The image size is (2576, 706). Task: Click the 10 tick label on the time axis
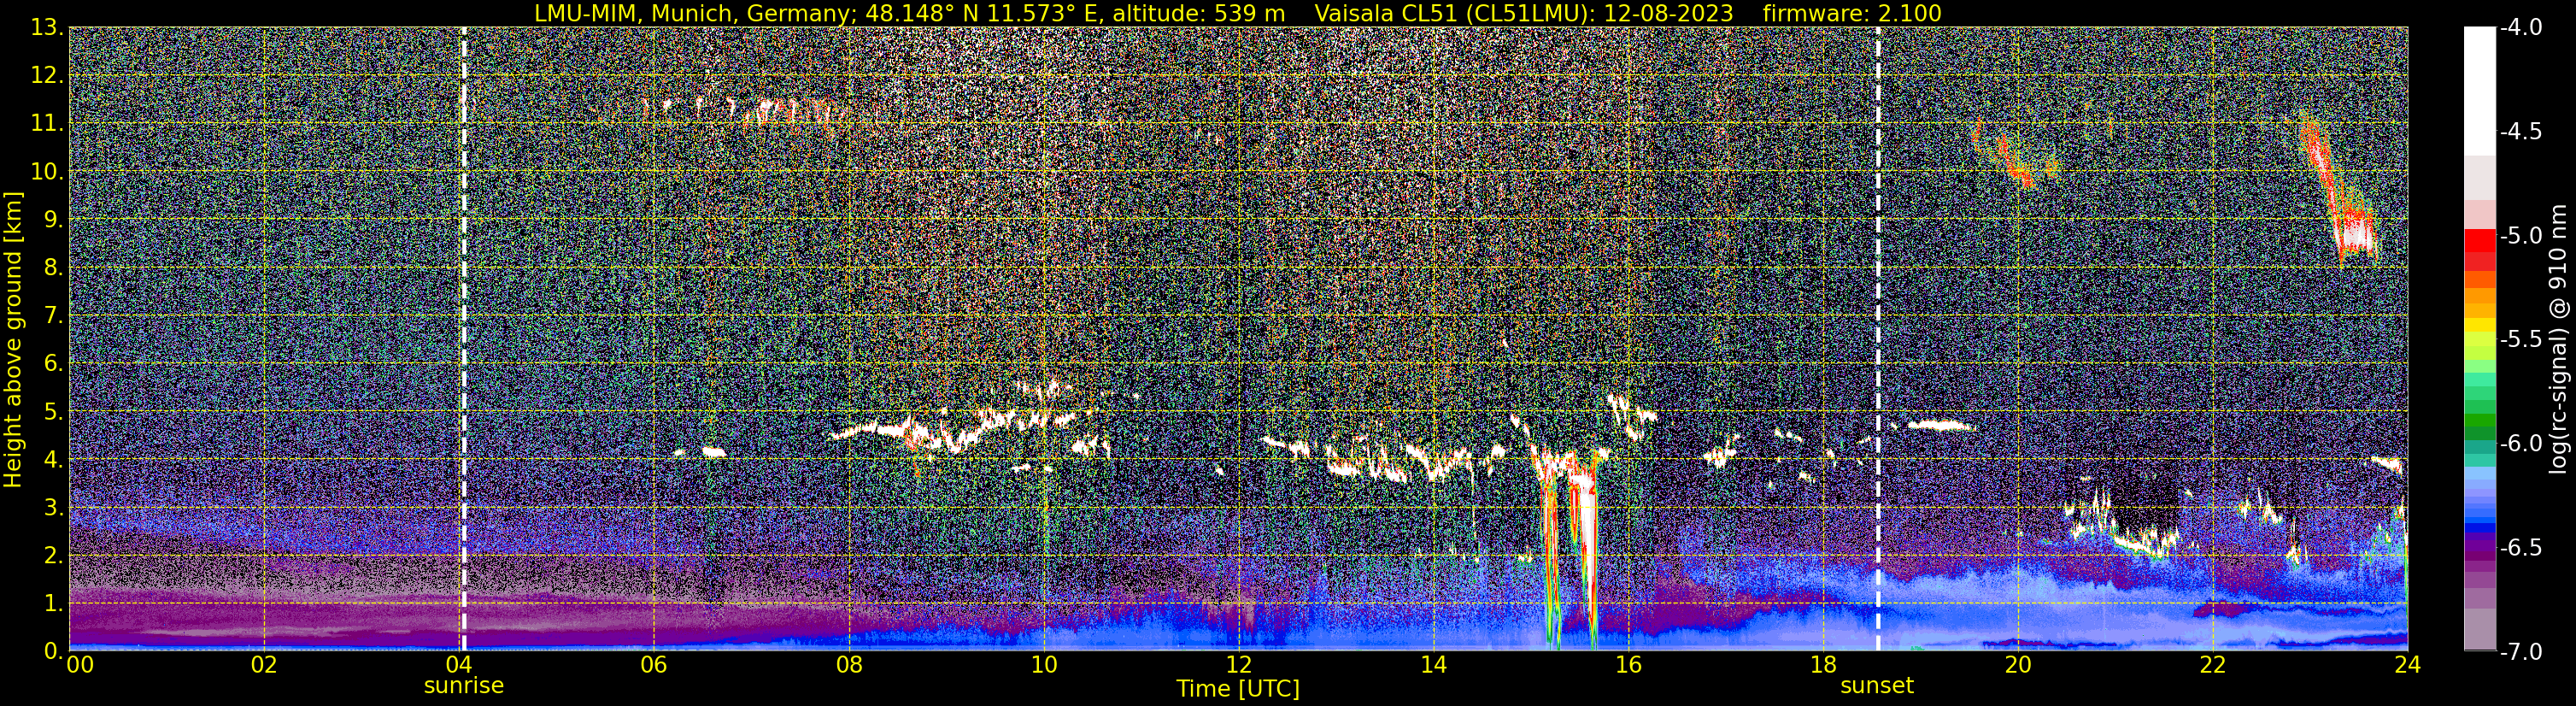(x=1043, y=665)
